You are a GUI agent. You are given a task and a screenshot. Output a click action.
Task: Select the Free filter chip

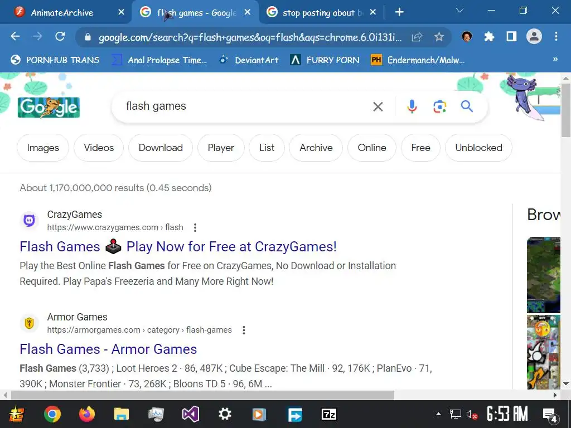420,148
